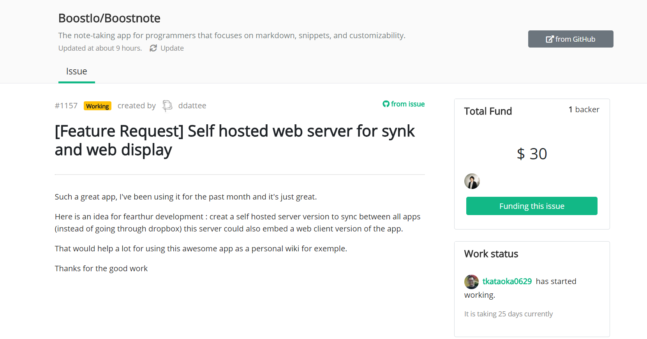Click the '$ 30' fund amount
This screenshot has width=647, height=339.
pyautogui.click(x=532, y=154)
